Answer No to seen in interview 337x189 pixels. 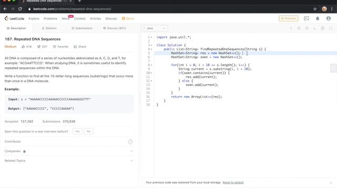[x=88, y=131]
